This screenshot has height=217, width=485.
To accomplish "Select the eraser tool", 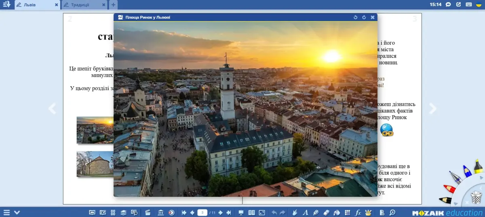I will 327,212.
